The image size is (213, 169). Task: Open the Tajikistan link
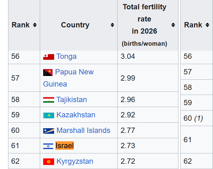click(x=72, y=100)
